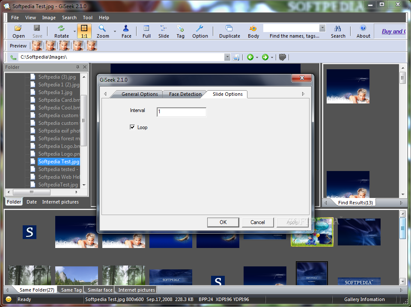411x307 pixels.
Task: Open the Tag tool
Action: (x=180, y=31)
